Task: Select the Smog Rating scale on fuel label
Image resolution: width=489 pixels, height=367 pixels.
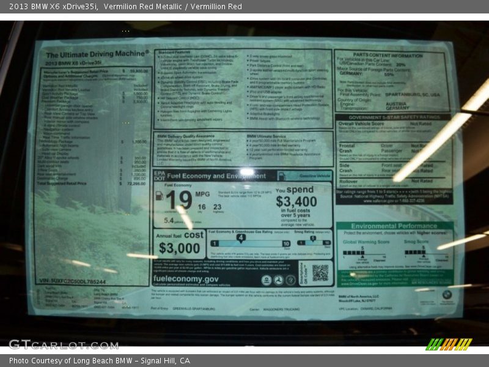Action: 314,242
